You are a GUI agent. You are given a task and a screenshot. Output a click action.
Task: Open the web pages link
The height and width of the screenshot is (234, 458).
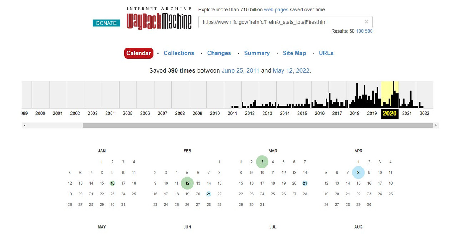[276, 10]
